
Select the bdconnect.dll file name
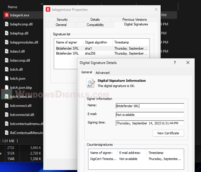tap(21, 106)
